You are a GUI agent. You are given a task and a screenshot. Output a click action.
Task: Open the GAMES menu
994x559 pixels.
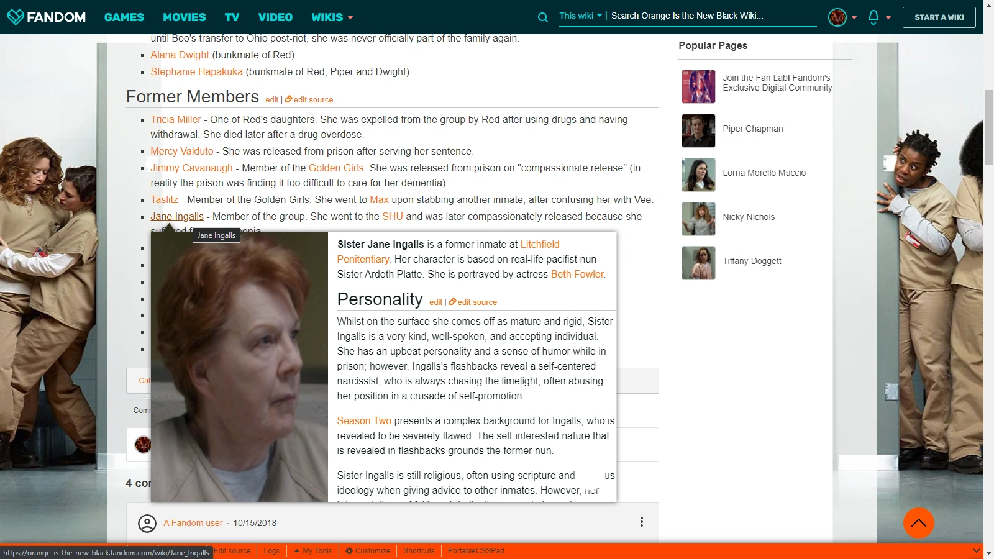click(124, 17)
